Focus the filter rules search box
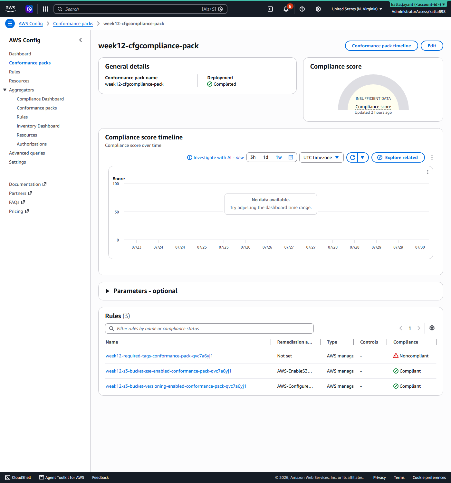 tap(209, 328)
